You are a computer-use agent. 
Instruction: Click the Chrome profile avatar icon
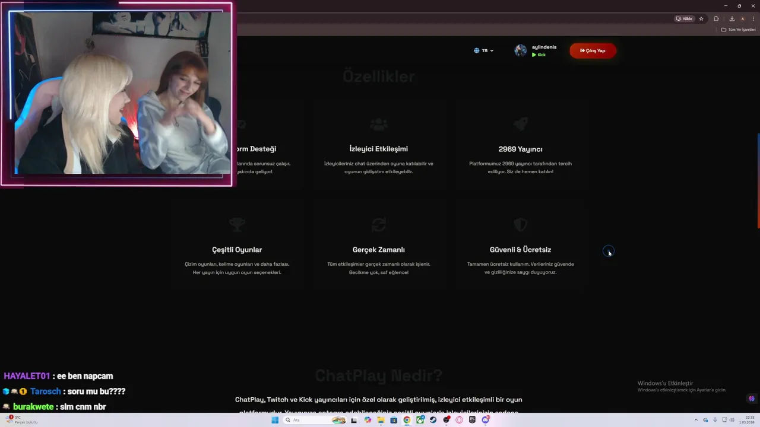[742, 19]
